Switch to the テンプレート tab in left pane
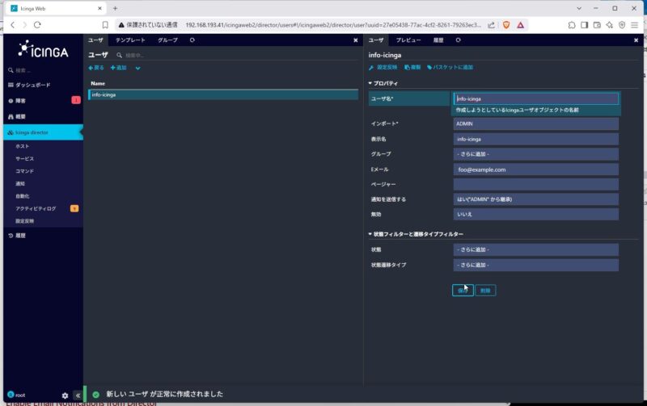The height and width of the screenshot is (406, 647). 130,40
